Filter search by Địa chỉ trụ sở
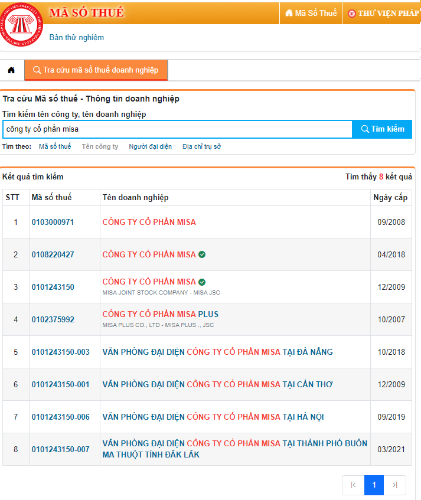This screenshot has height=500, width=421. click(201, 146)
